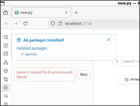Click the Python cell type button

(x=128, y=80)
